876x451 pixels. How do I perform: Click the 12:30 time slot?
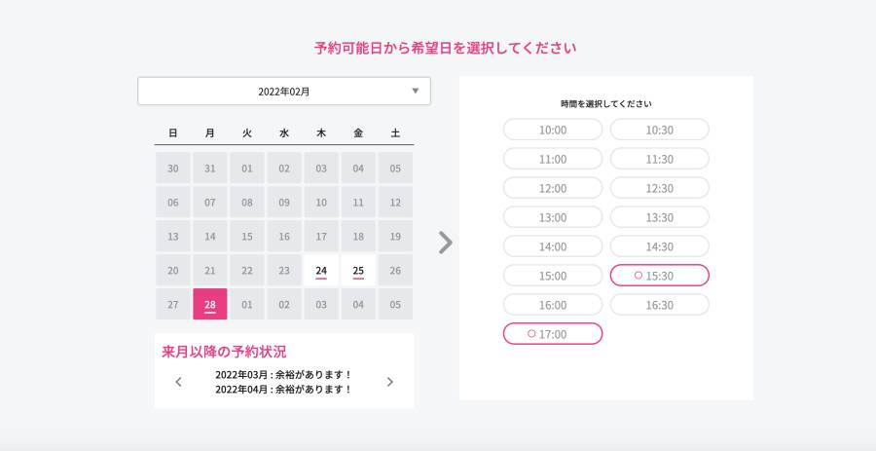pyautogui.click(x=659, y=188)
